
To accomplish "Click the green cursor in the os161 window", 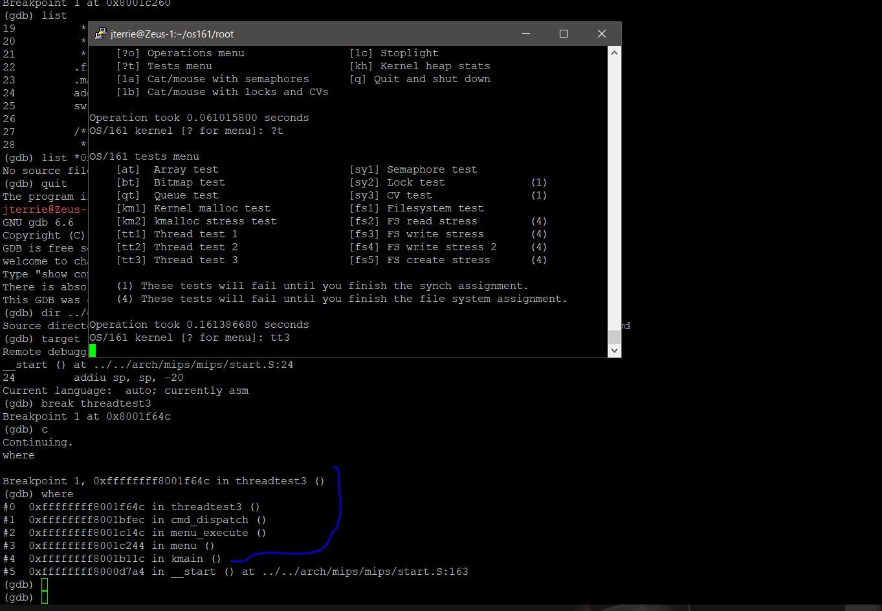I will point(93,350).
